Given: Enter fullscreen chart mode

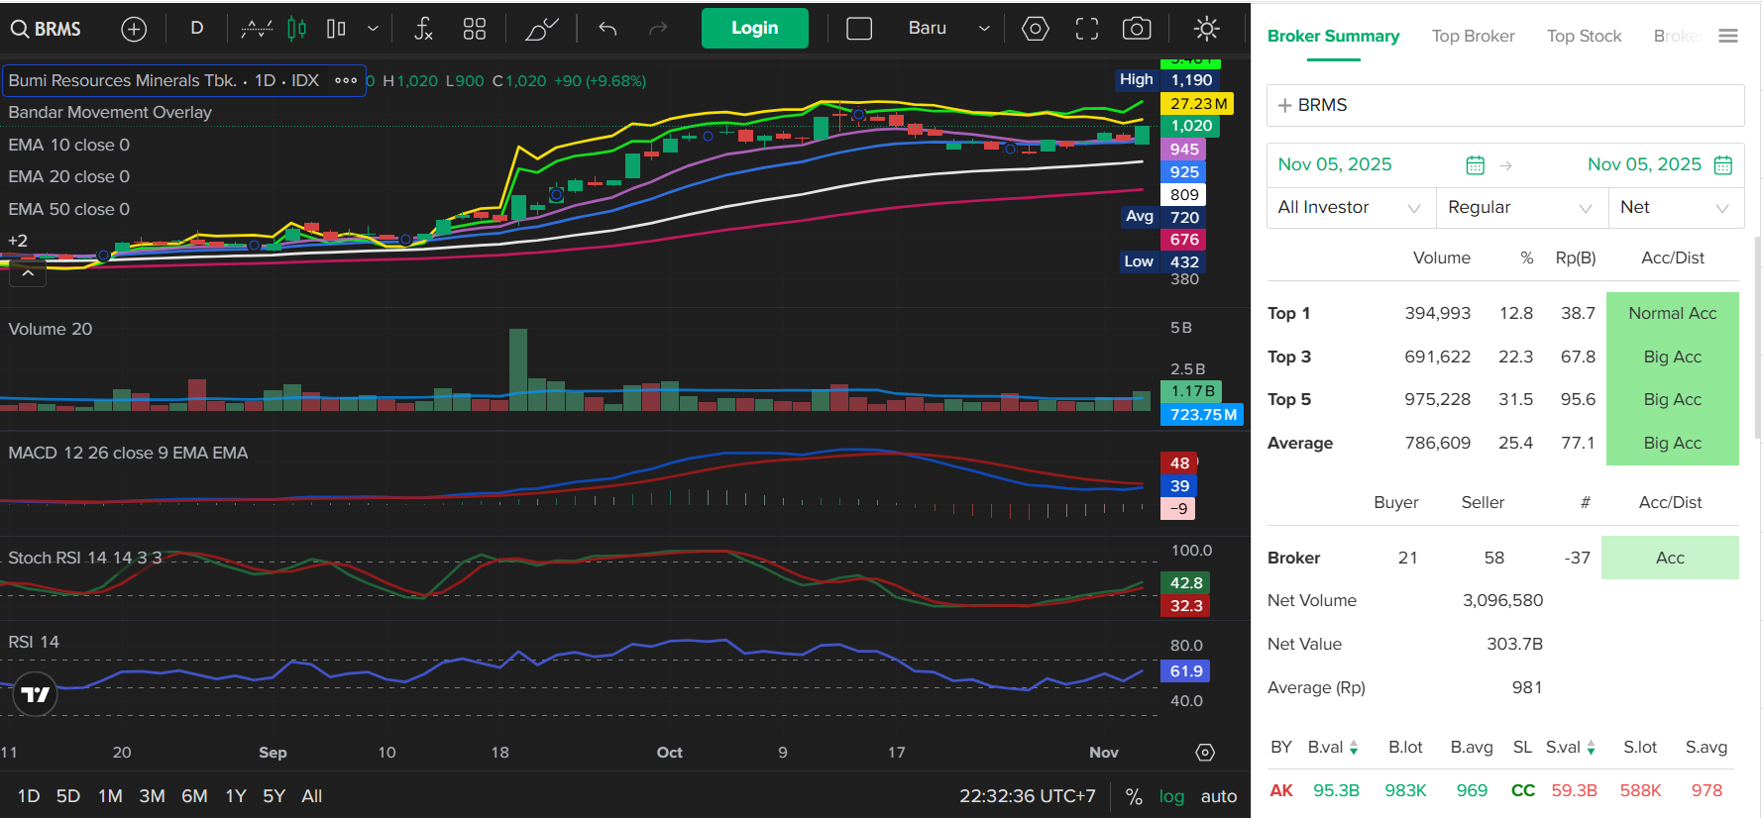Looking at the screenshot, I should tap(1087, 29).
